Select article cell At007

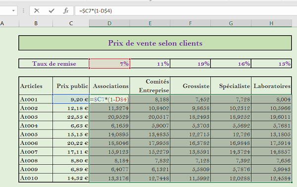[36, 151]
